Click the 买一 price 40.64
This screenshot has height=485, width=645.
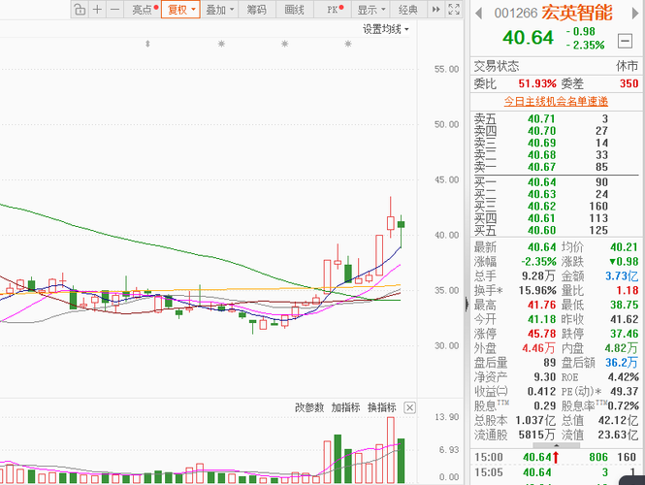point(541,182)
